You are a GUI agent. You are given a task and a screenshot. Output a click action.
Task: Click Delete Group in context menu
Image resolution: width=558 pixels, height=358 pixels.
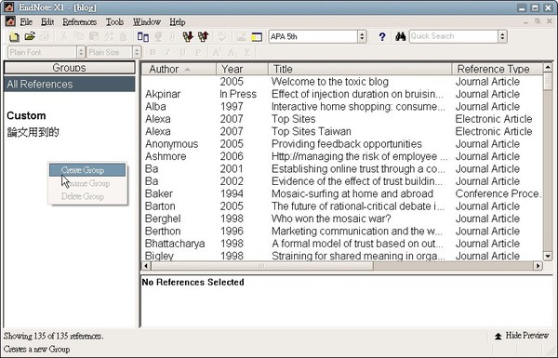tap(87, 196)
